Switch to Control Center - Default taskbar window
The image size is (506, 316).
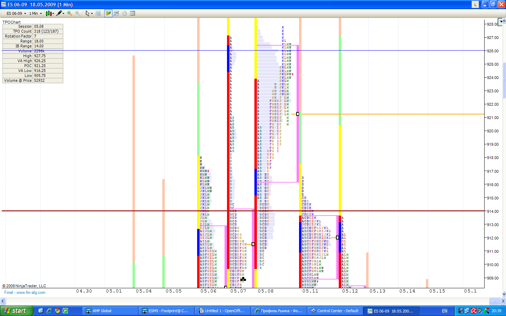(x=335, y=311)
